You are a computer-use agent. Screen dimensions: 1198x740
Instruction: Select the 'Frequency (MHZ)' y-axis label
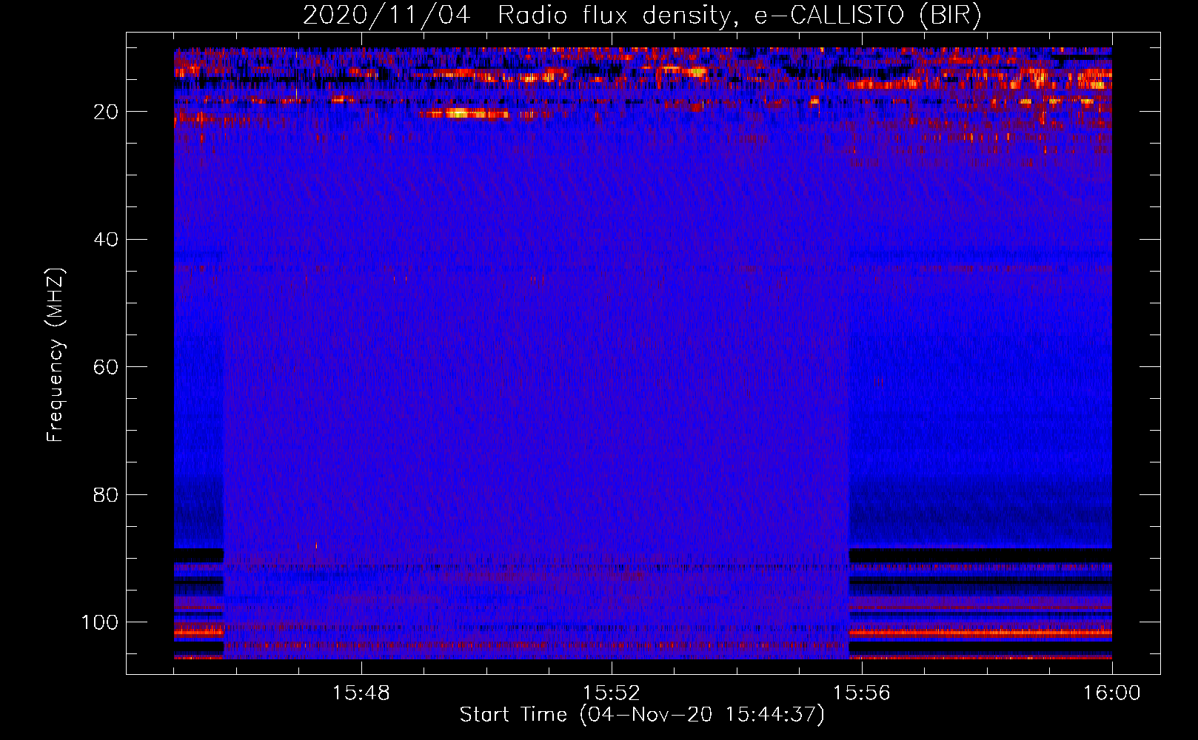pos(56,354)
